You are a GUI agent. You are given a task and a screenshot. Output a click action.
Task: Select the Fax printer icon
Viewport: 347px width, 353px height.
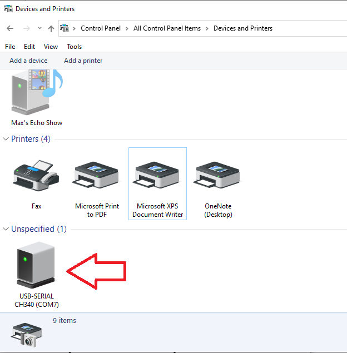coord(36,176)
